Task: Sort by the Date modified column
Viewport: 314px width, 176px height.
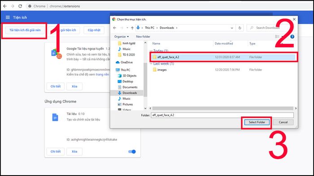Action: [224, 43]
